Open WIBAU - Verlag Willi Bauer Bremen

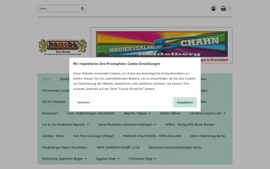point(190,124)
